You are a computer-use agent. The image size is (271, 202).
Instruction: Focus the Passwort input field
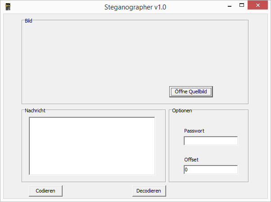point(211,141)
